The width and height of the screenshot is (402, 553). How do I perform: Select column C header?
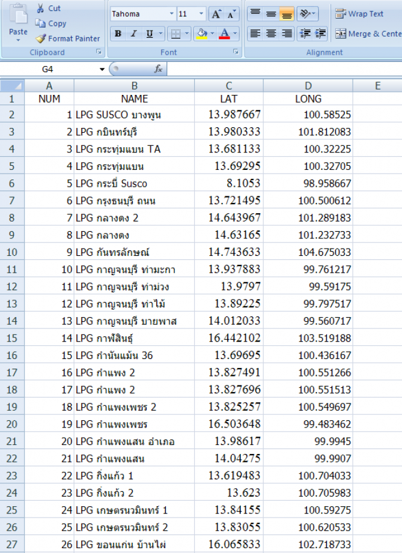(229, 86)
